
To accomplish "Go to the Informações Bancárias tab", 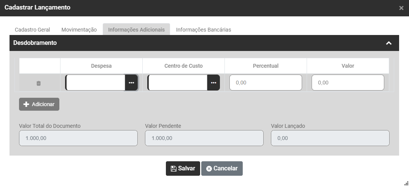I will [x=204, y=30].
